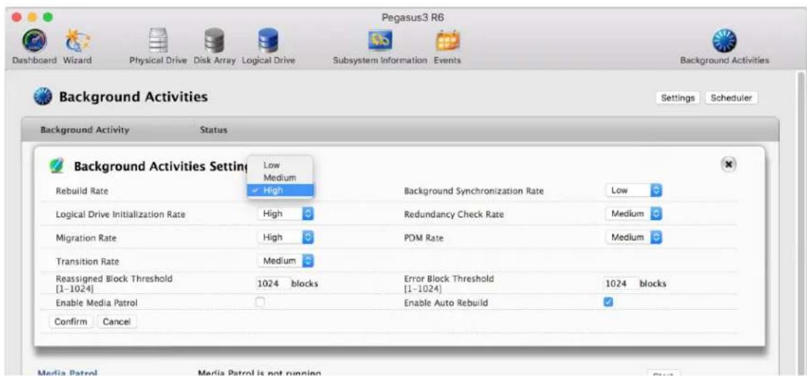The image size is (807, 376).
Task: Click the Redundancy Check Rate label
Action: click(x=454, y=214)
